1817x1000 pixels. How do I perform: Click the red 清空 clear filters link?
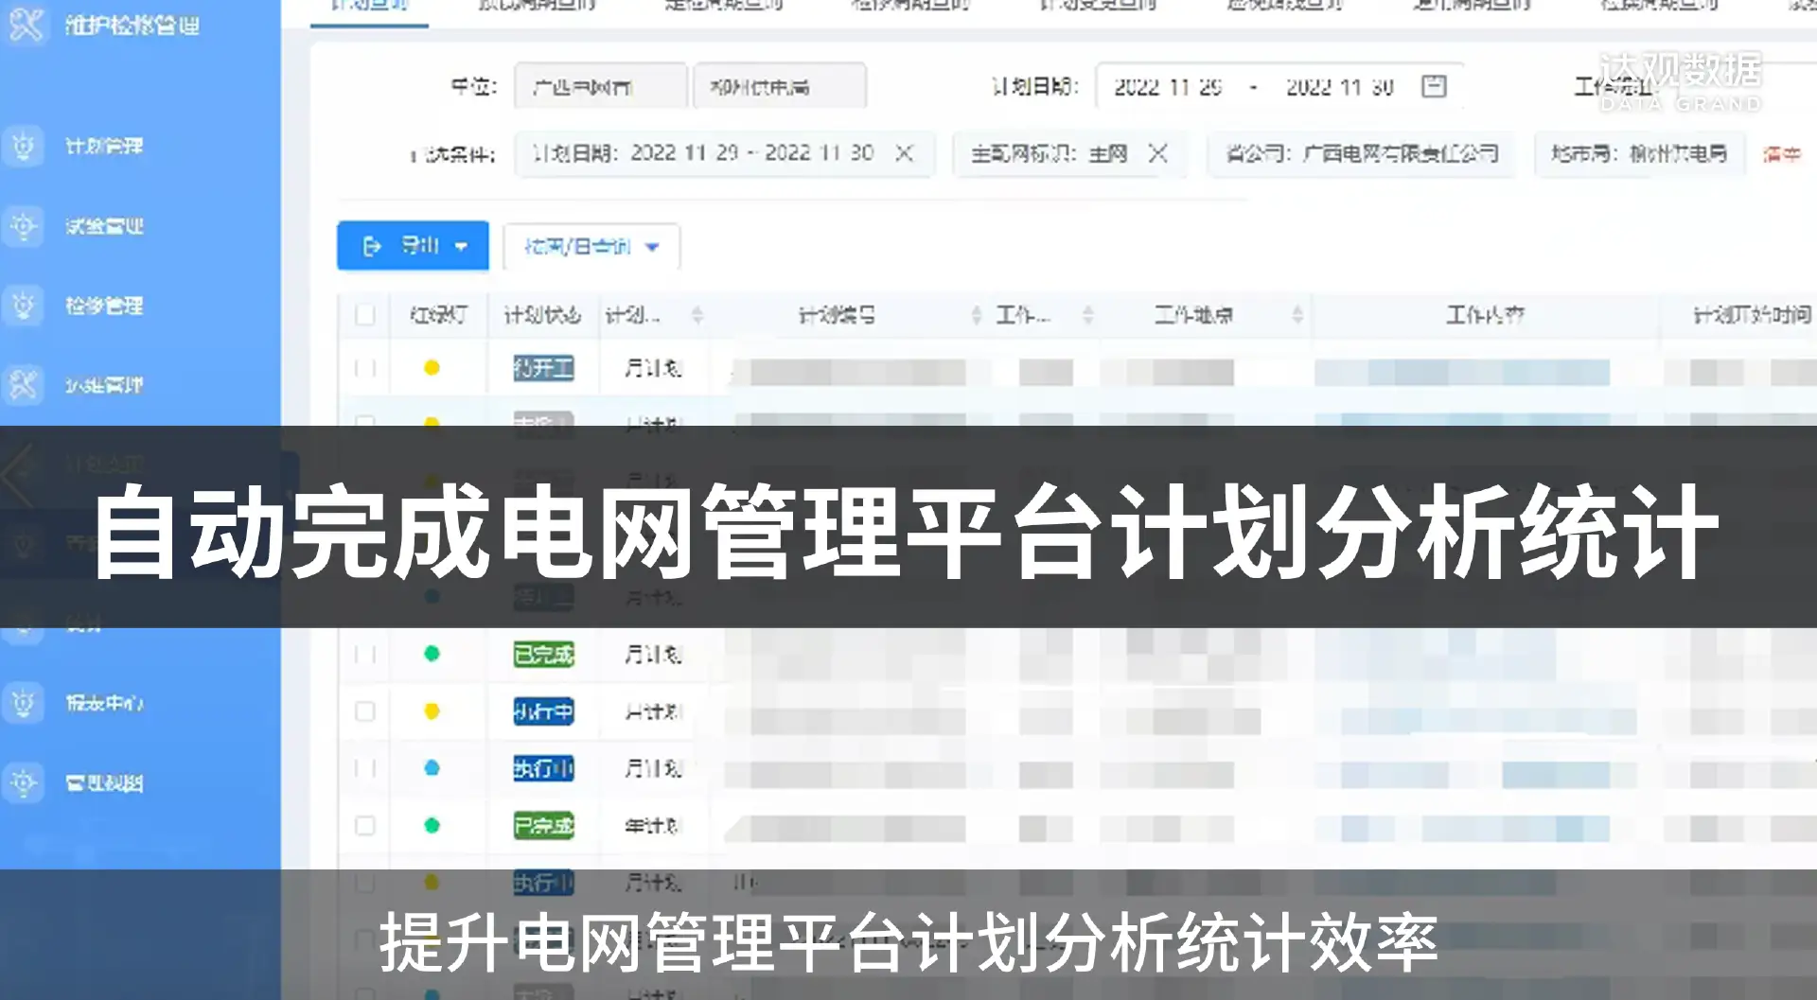pos(1781,154)
